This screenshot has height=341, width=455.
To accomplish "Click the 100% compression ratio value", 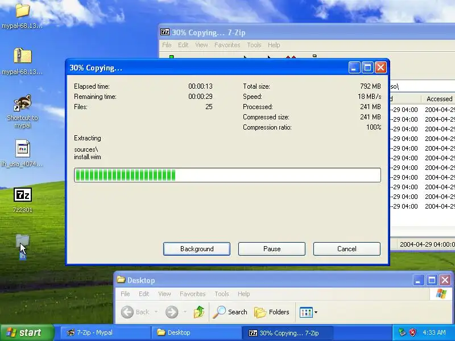I will click(374, 127).
